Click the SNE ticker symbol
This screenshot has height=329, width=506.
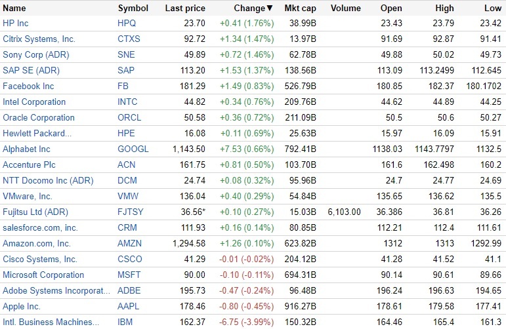point(126,55)
